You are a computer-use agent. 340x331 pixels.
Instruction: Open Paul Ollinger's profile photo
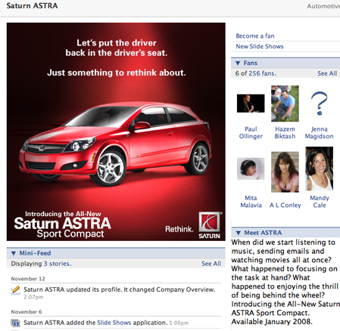pos(251,104)
